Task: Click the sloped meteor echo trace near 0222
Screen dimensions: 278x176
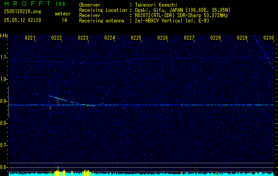Action: [x=57, y=98]
